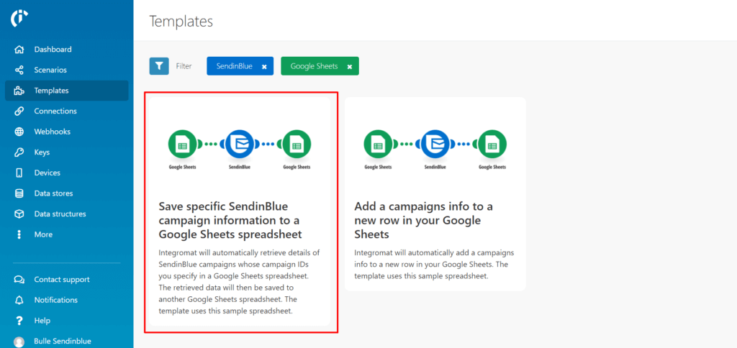
Task: Click the Filter label text
Action: click(184, 66)
